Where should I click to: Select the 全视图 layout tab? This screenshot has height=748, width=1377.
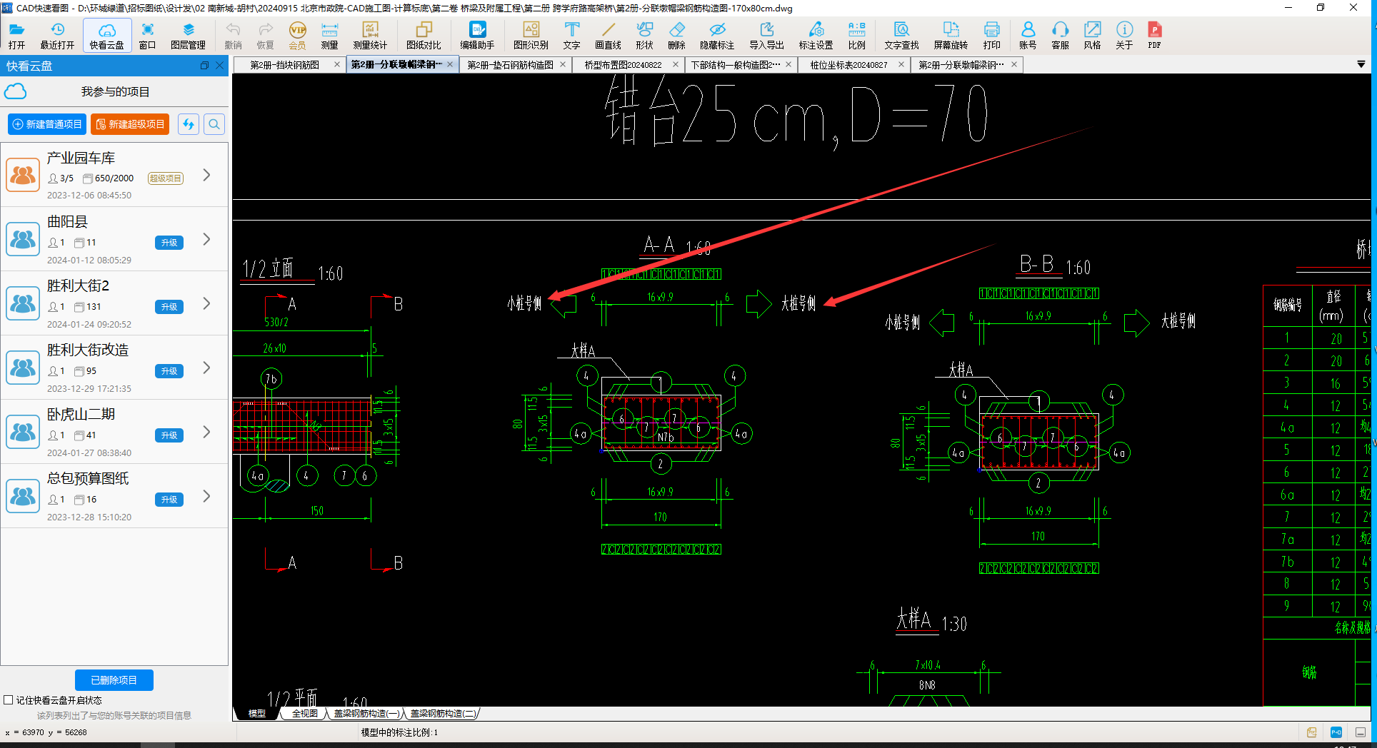304,713
